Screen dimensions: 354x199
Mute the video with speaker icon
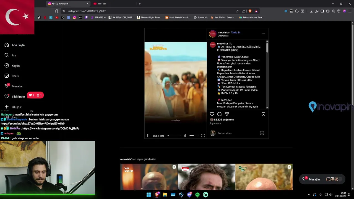[x=185, y=136]
